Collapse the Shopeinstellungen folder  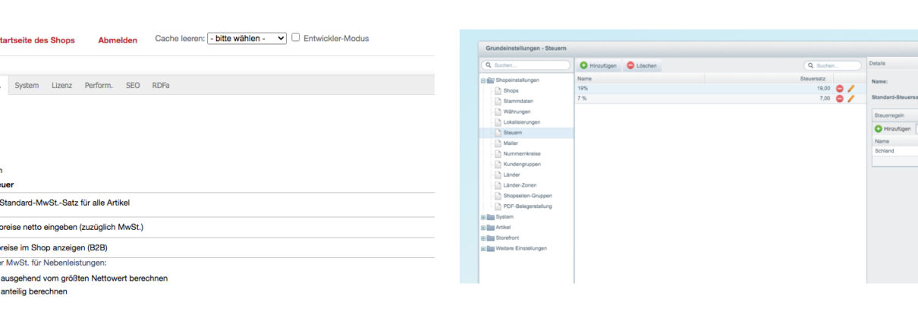[483, 80]
